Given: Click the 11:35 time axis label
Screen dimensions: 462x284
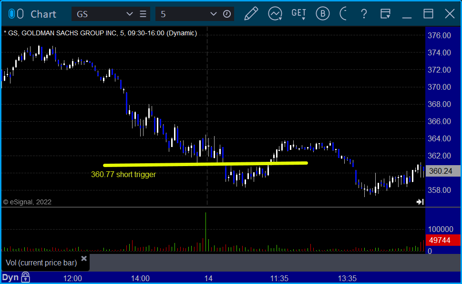Looking at the screenshot, I should pyautogui.click(x=279, y=278).
